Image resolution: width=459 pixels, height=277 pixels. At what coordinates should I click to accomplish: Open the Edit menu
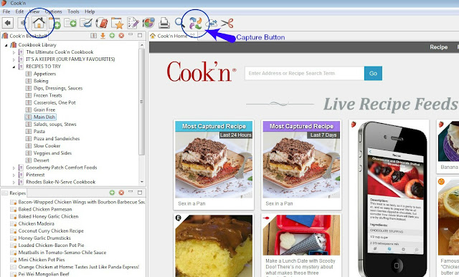coord(19,11)
